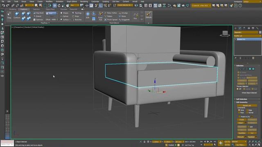Click the Redo arrow icon

[8, 5]
